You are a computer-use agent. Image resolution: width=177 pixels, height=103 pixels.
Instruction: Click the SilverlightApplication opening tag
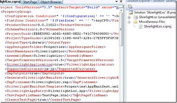tap(30, 65)
